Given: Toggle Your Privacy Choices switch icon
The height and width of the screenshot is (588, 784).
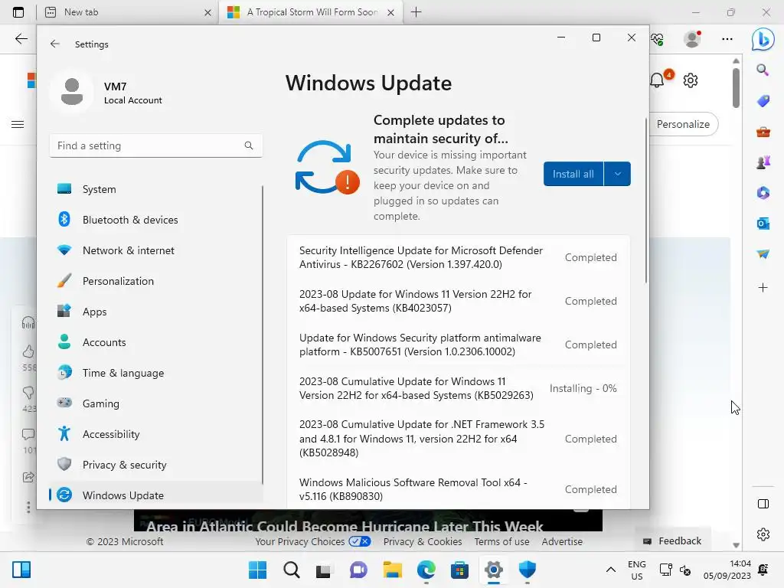Looking at the screenshot, I should pos(360,541).
